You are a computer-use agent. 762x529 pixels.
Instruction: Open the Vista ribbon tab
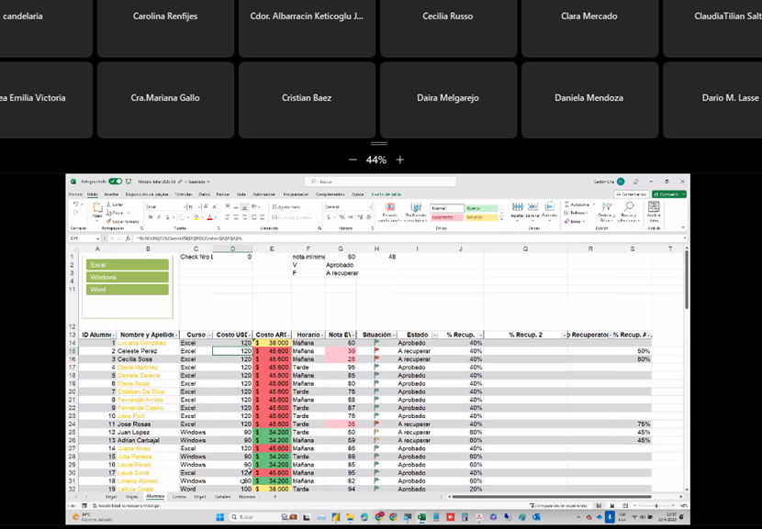click(241, 194)
